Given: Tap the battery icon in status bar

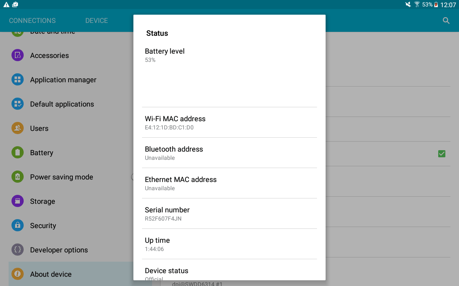Looking at the screenshot, I should tap(436, 5).
